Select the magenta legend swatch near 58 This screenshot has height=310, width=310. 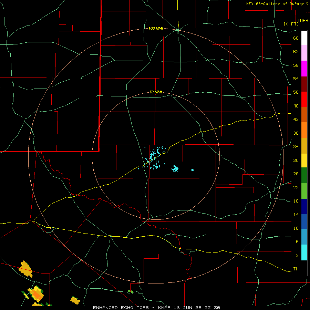[304, 69]
